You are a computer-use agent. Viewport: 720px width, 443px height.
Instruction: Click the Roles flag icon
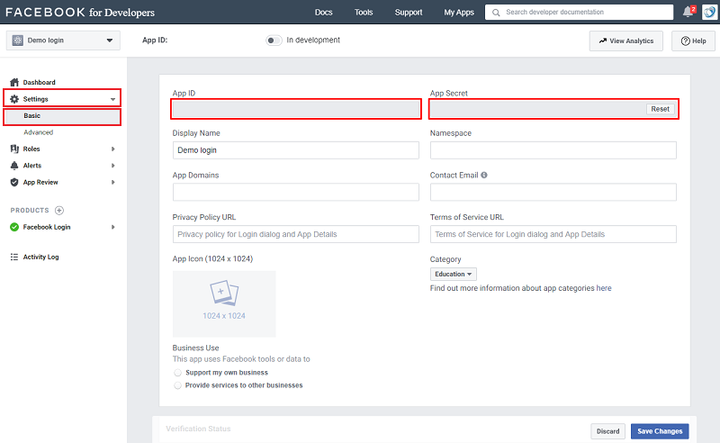pos(14,149)
